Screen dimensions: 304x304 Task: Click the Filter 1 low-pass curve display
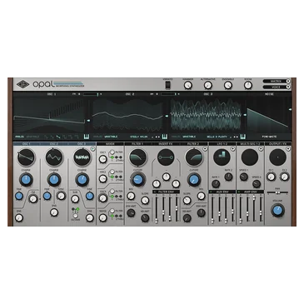(138, 157)
